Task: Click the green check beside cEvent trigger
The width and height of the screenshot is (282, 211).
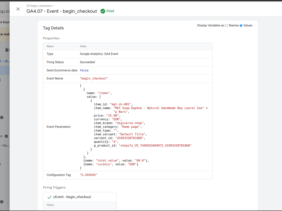Action: pyautogui.click(x=49, y=197)
